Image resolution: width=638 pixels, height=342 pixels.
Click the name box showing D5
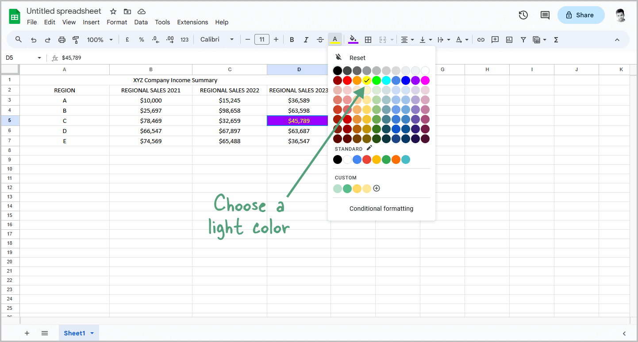20,58
